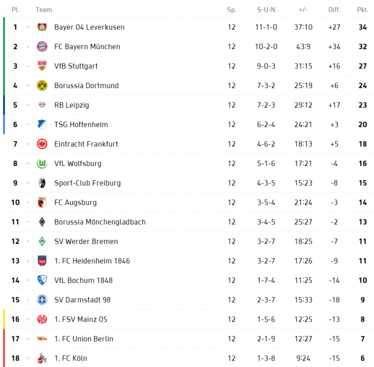Click the Pkt. column header
This screenshot has width=374, height=367.
click(363, 10)
